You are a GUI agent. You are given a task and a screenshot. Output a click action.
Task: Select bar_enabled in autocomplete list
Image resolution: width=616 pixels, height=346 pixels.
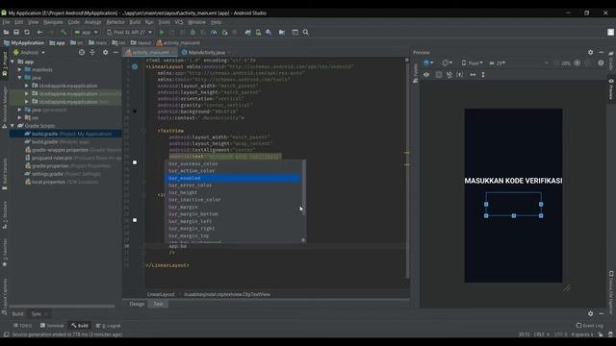coord(233,178)
